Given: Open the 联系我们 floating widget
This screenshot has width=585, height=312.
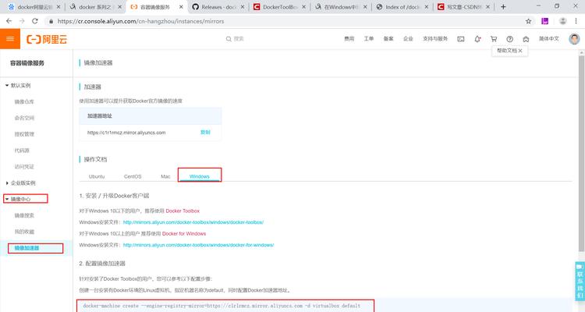Looking at the screenshot, I should (x=580, y=282).
